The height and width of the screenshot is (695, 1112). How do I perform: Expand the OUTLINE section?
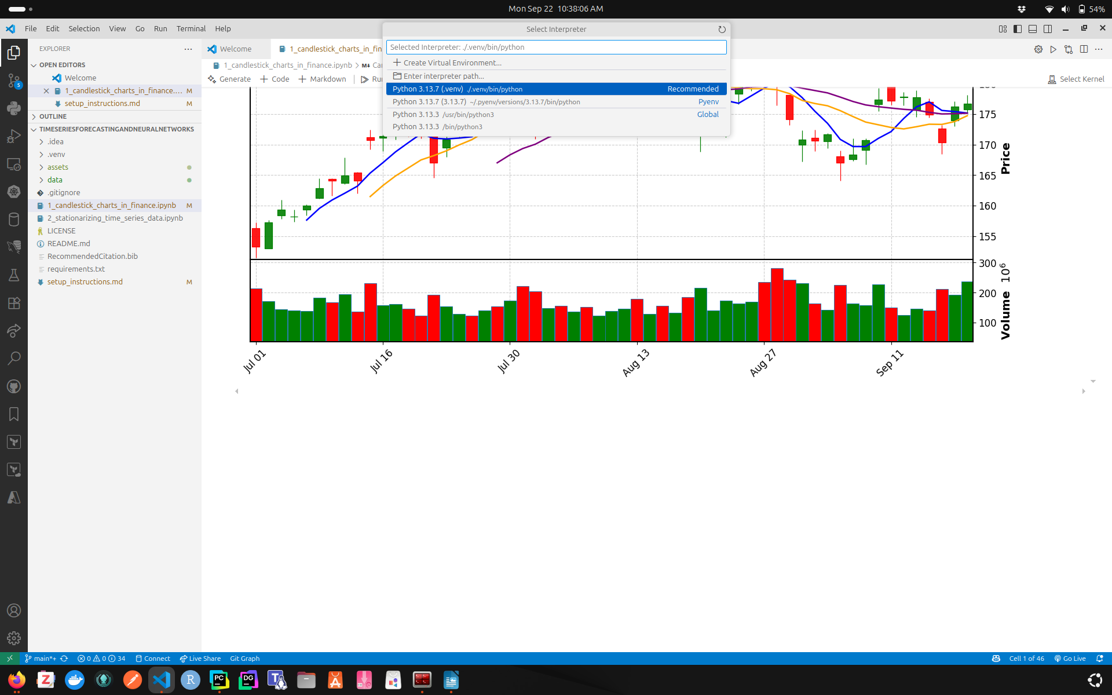pos(53,116)
